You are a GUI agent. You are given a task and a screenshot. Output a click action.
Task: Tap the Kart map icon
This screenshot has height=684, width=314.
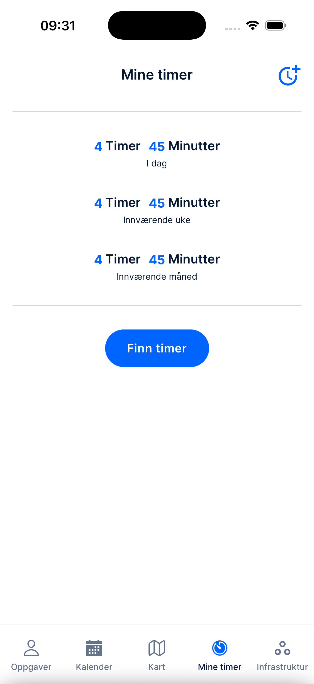click(x=156, y=648)
